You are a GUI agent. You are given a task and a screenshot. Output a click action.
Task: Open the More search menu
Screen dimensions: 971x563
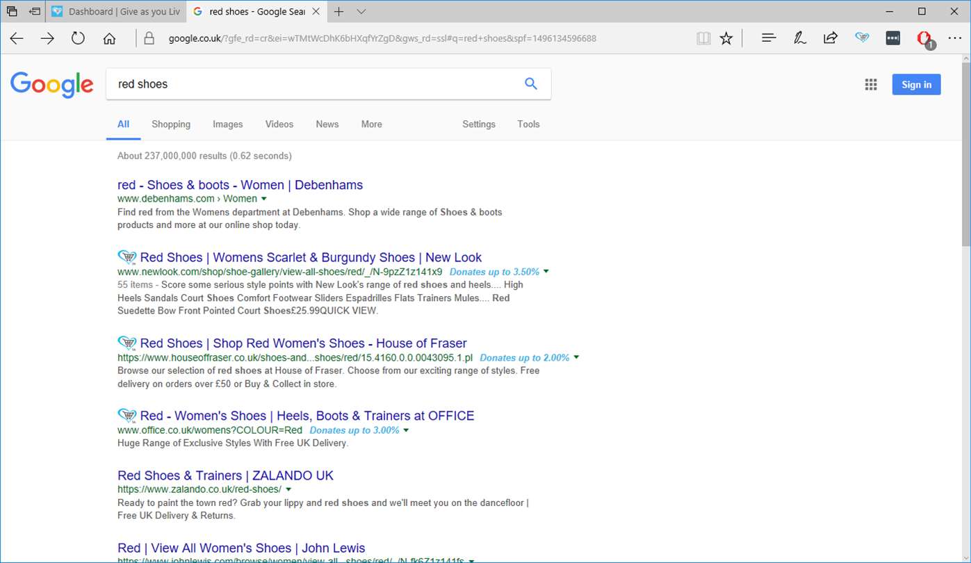click(x=372, y=124)
